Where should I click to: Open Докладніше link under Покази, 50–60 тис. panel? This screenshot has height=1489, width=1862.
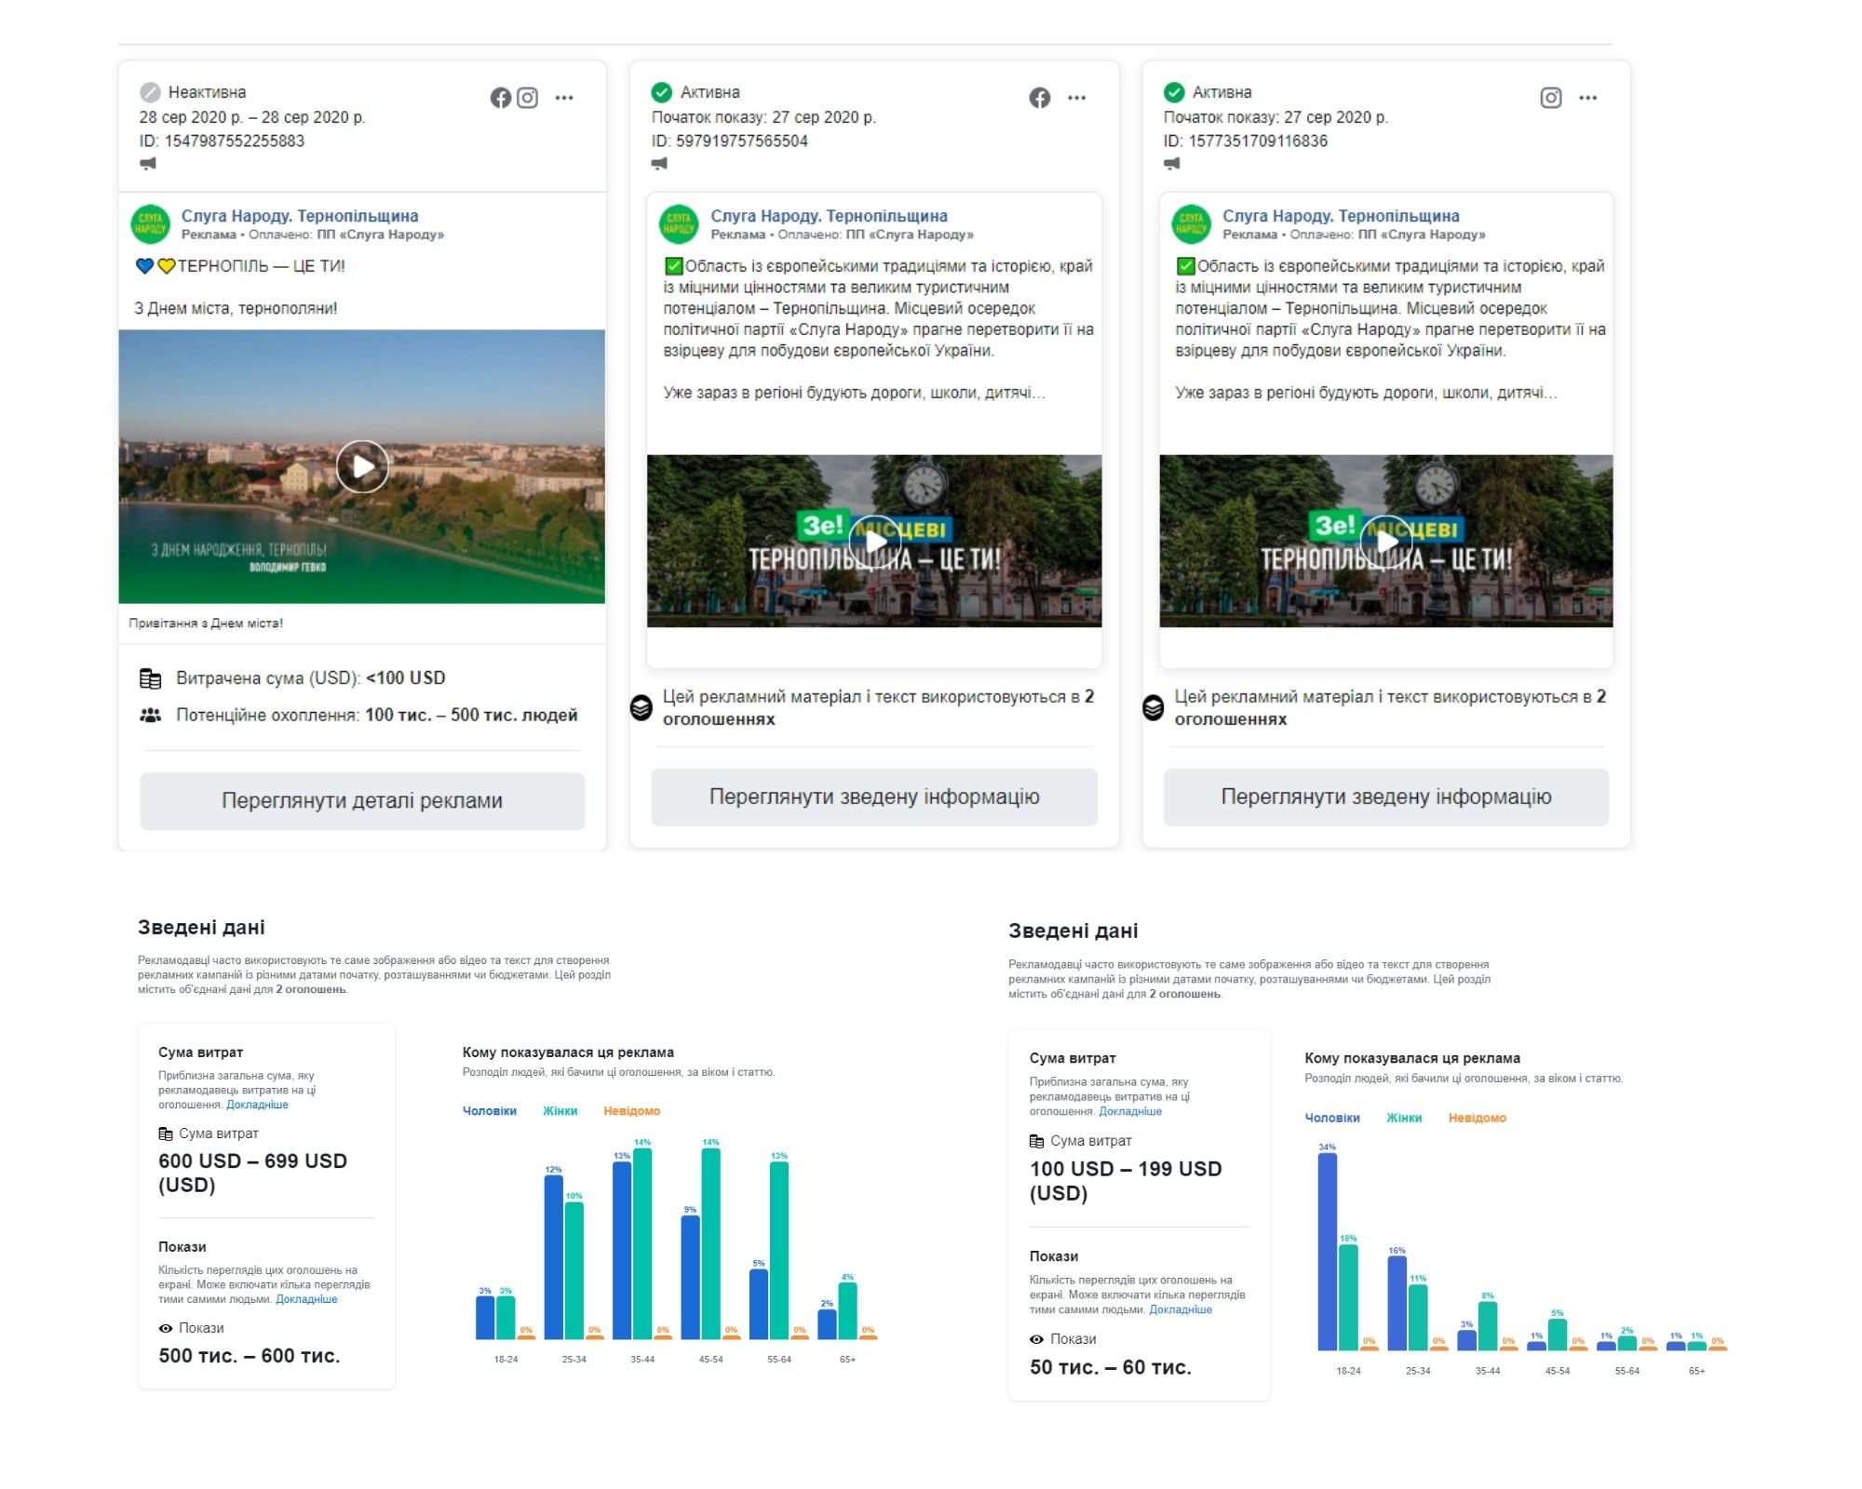tap(1181, 1309)
